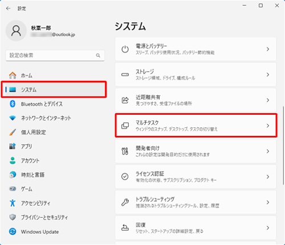Open アプリ section
285x245 pixels.
point(55,146)
